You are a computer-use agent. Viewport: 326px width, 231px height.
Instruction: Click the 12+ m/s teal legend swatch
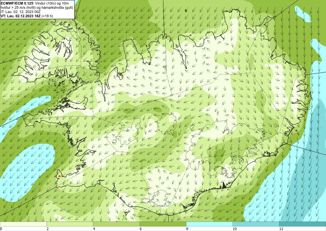point(303,224)
